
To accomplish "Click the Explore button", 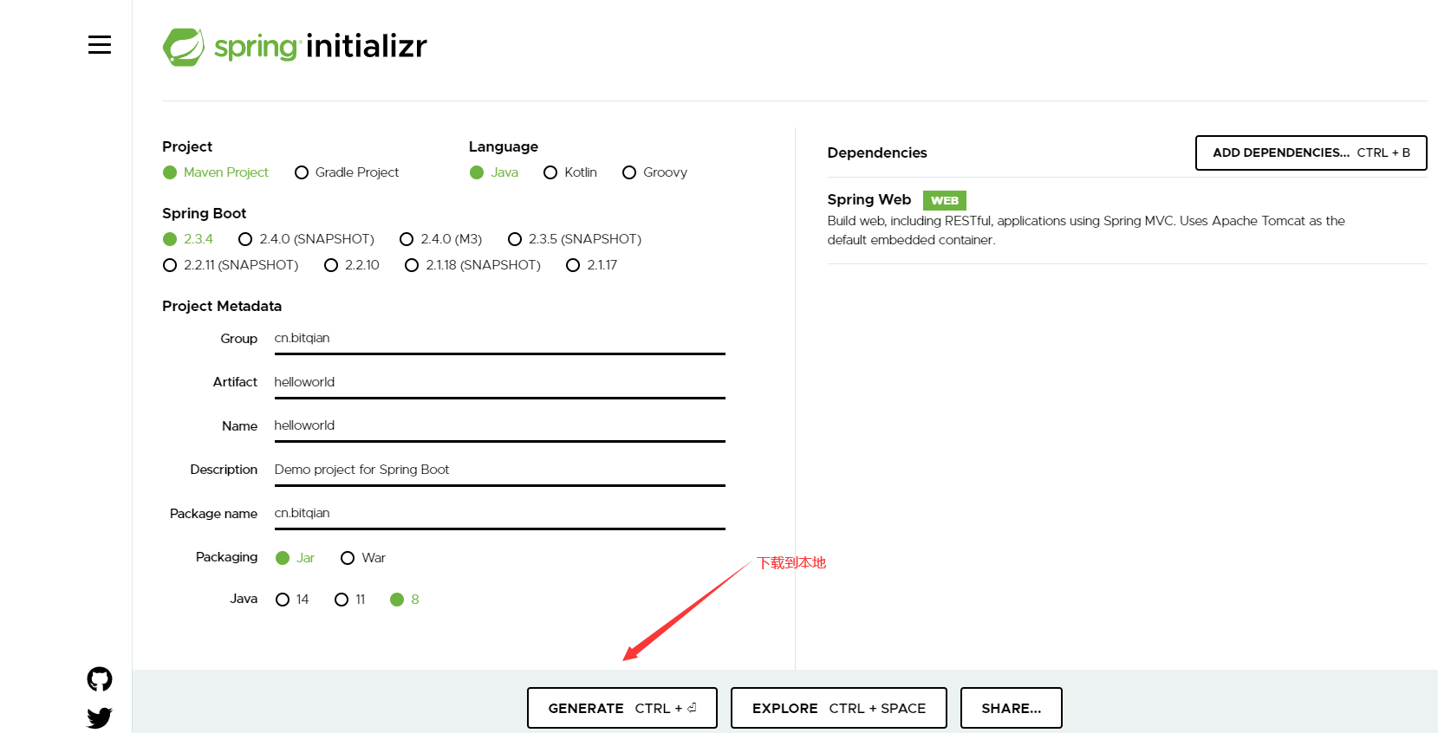I will [839, 708].
